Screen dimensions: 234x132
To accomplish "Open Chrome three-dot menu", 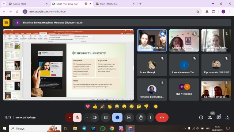I will (230, 11).
